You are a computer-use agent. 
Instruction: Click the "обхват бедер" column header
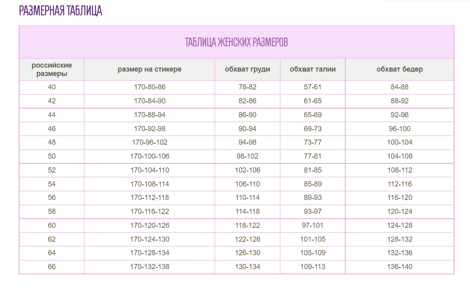click(399, 69)
